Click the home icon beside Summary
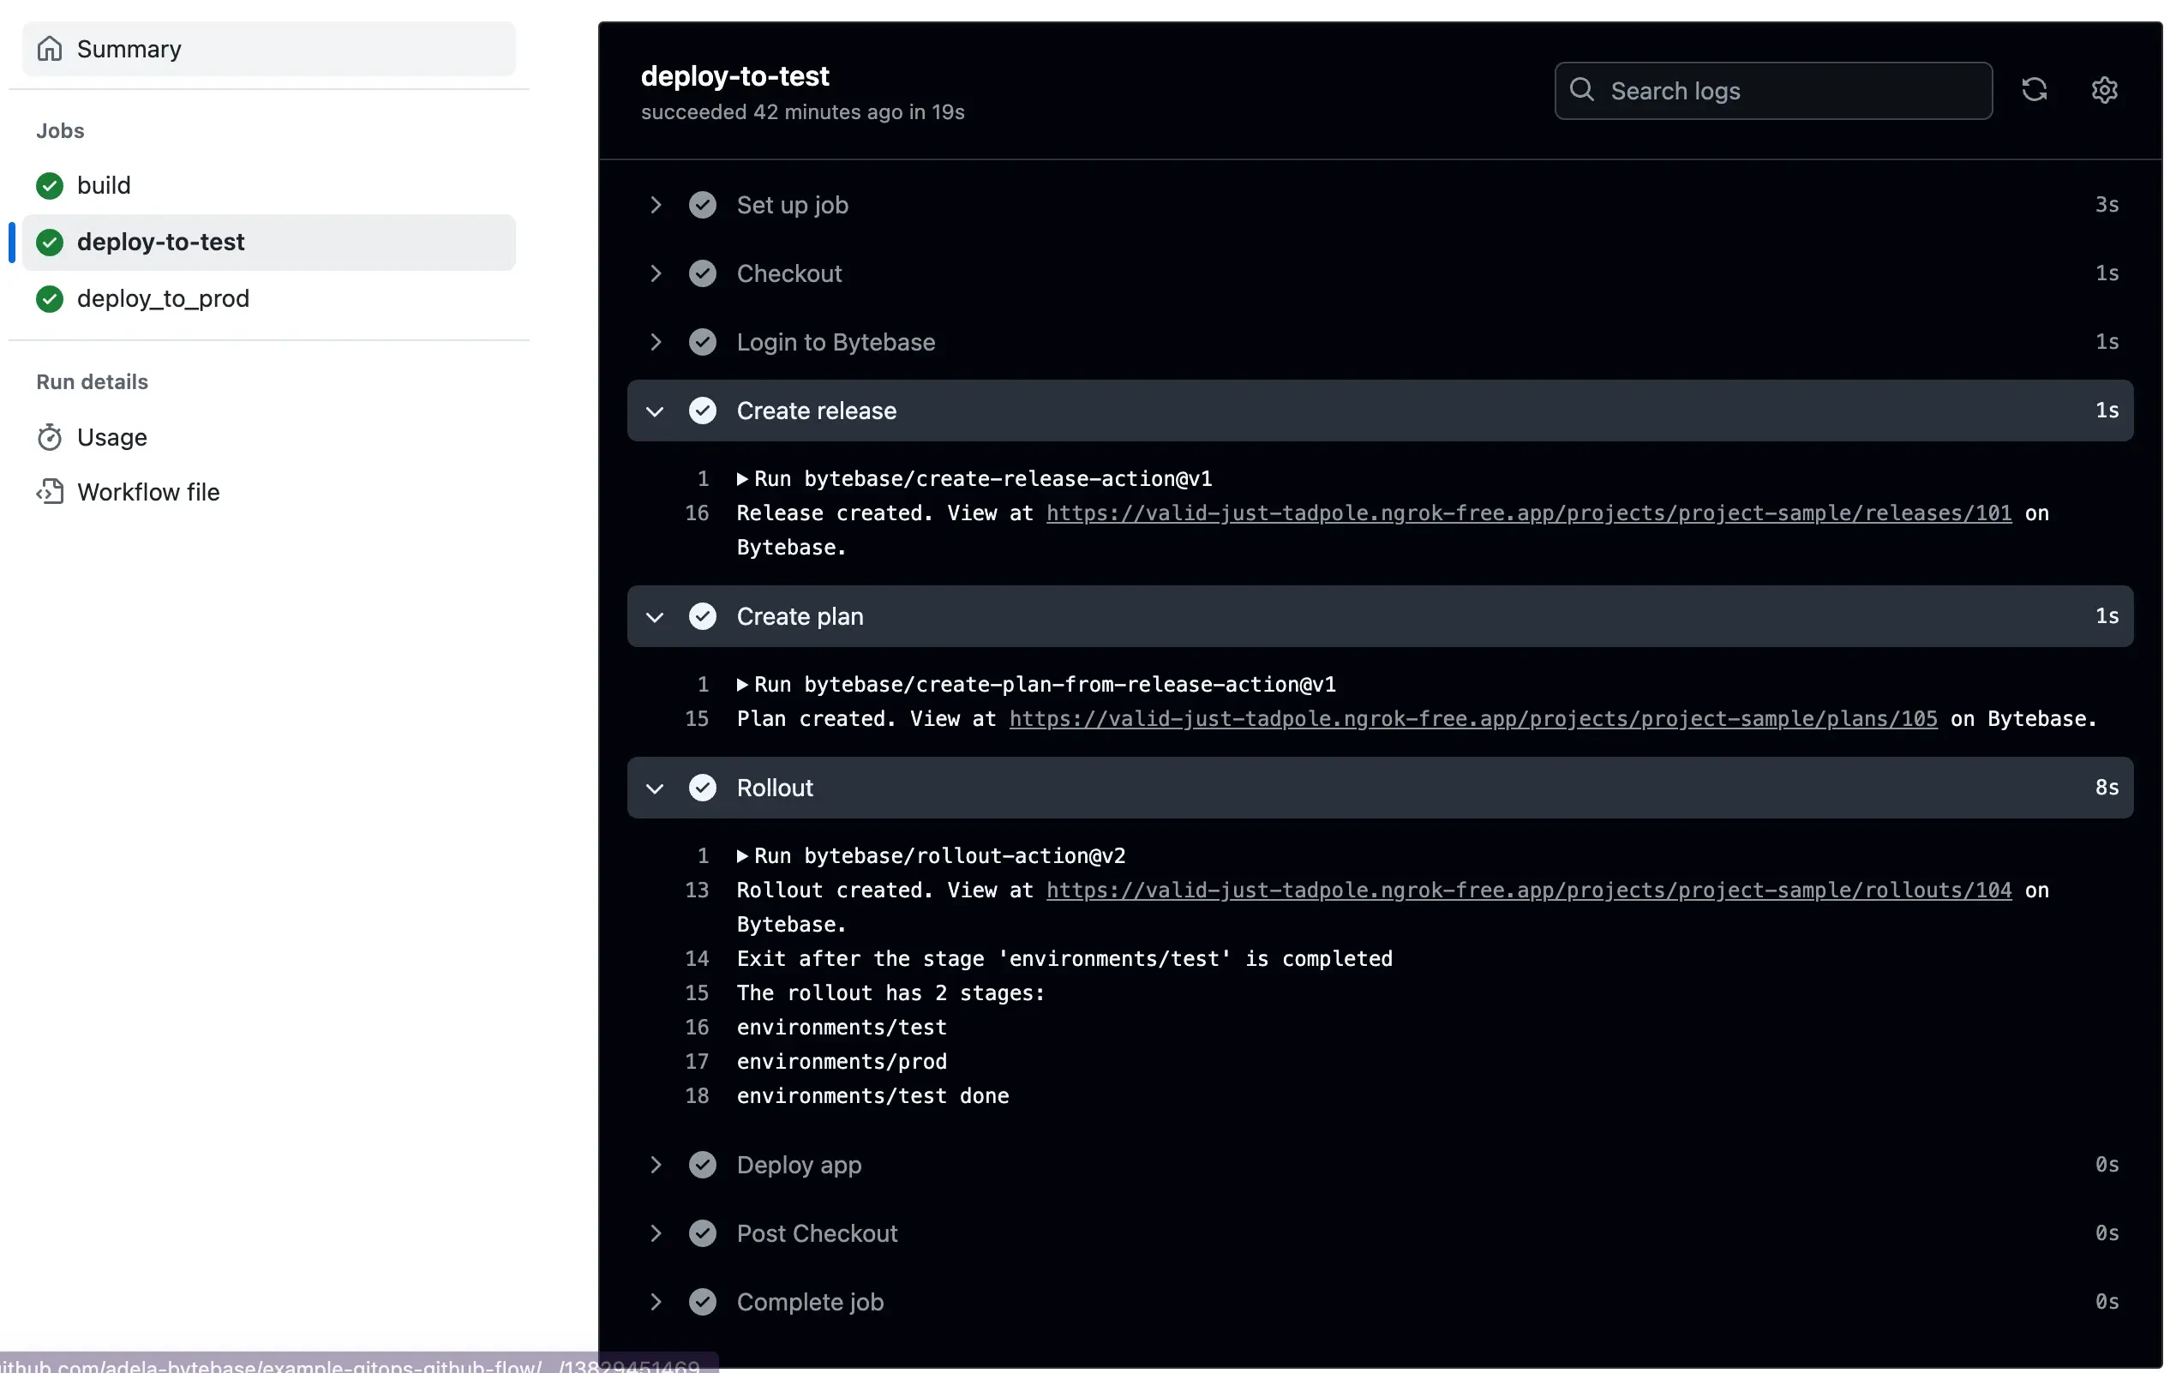This screenshot has width=2182, height=1373. (x=50, y=48)
